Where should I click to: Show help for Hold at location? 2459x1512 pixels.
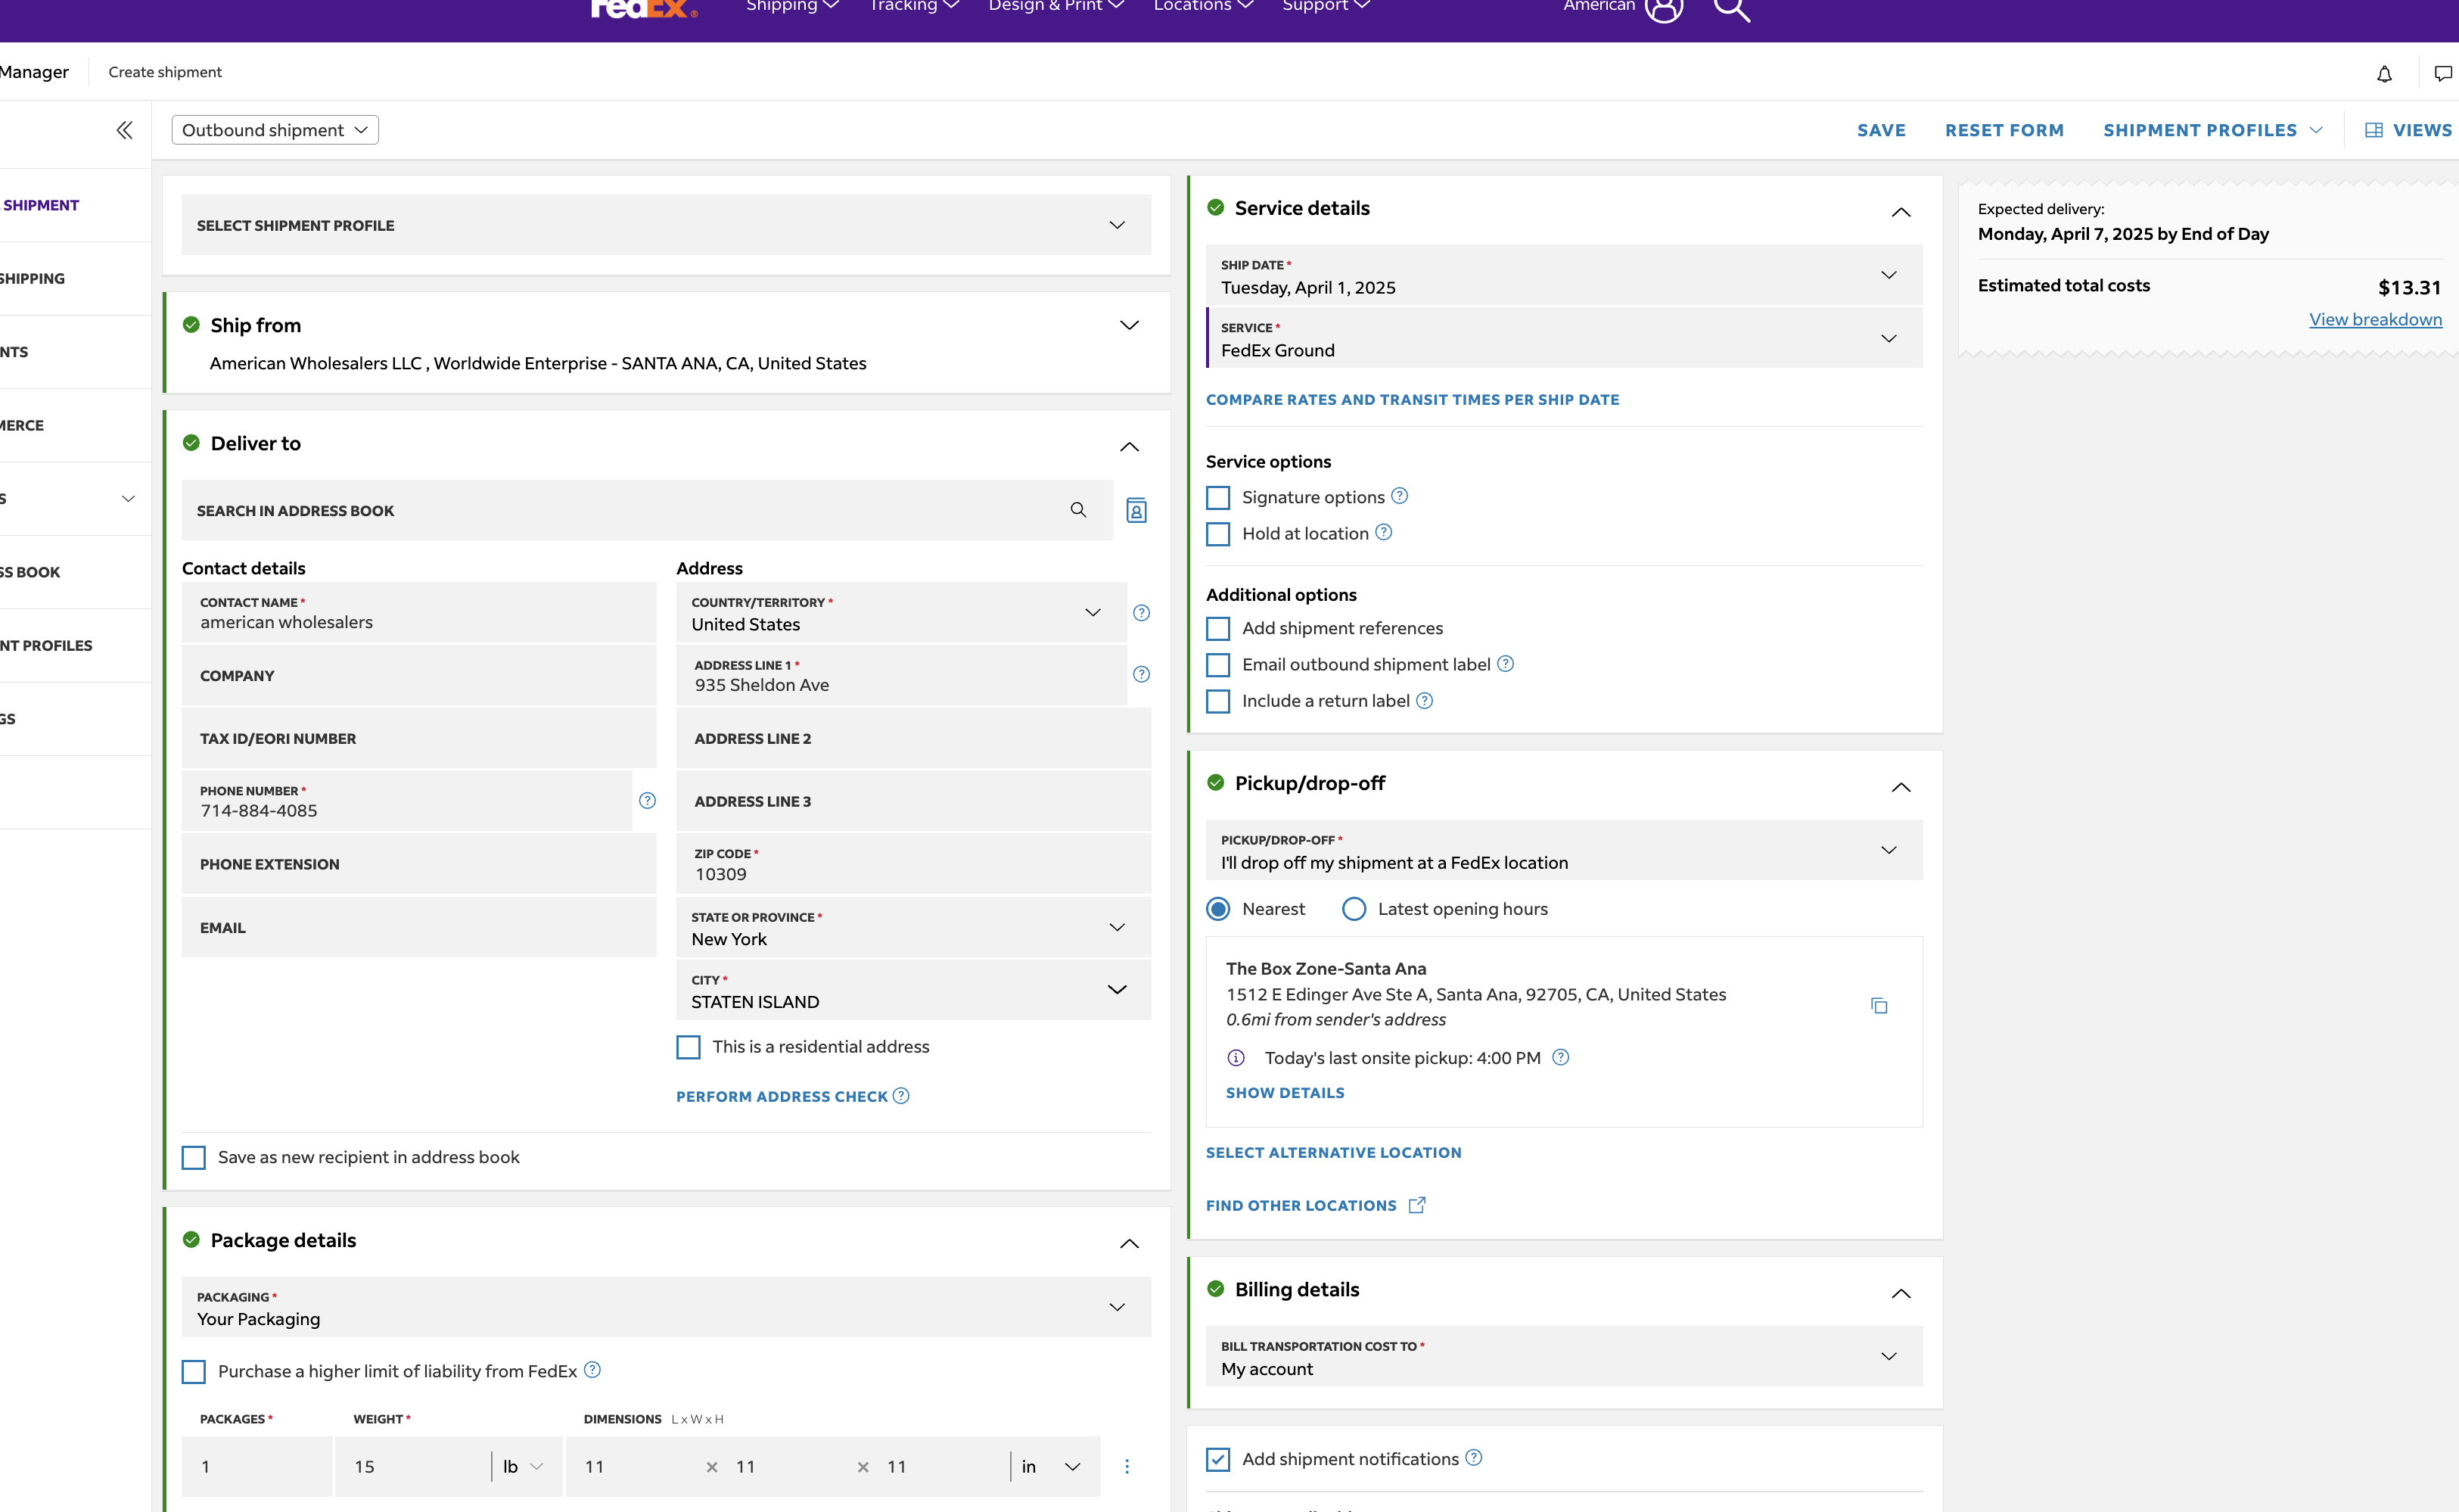[1383, 532]
